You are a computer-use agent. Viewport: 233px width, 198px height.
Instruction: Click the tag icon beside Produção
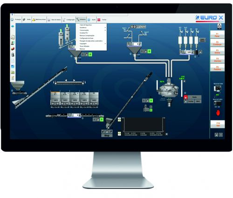24,20
